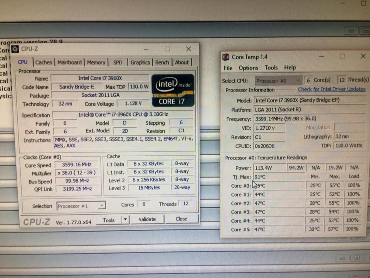Click the VID value 1.2710 v
370x278 pixels.
tap(269, 128)
